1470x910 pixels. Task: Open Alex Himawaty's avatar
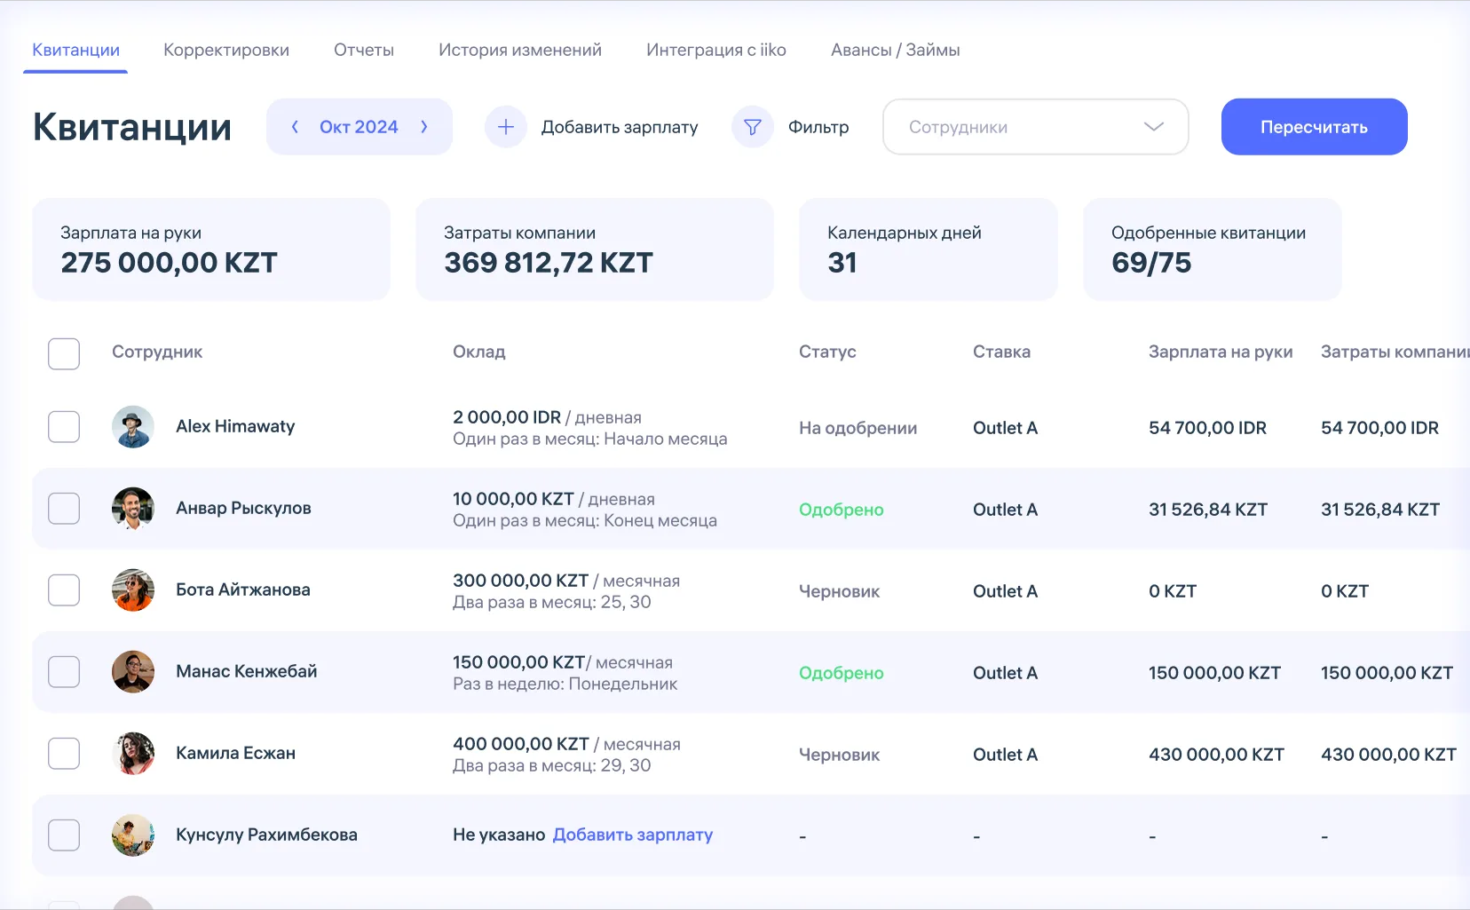133,427
